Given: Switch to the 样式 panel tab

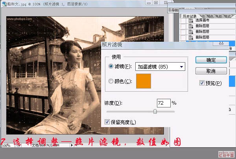Looking at the screenshot, I should (227, 16).
